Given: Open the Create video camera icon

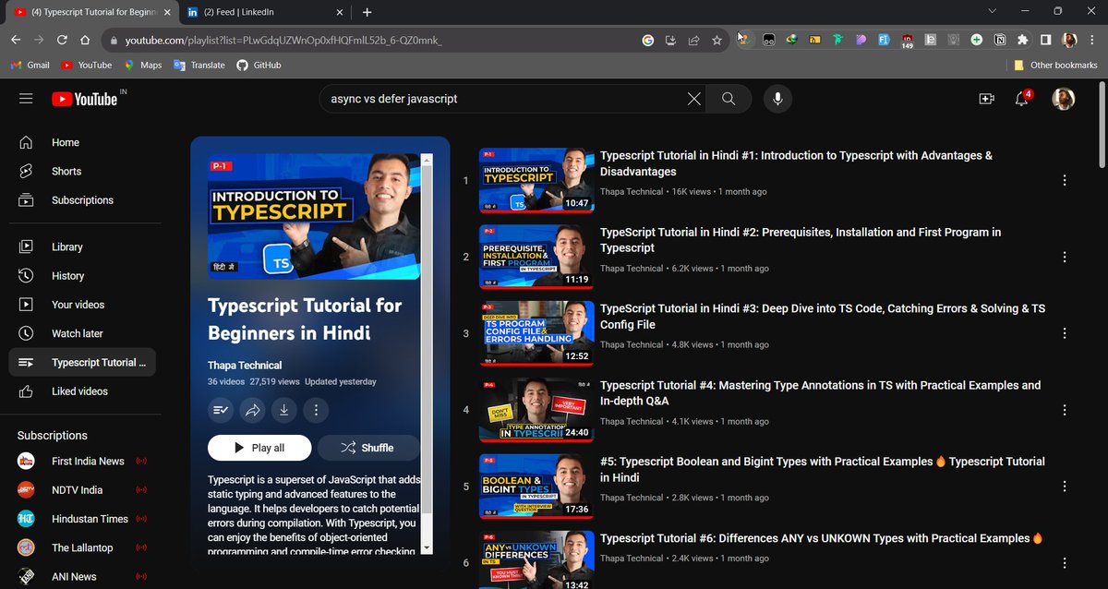Looking at the screenshot, I should (986, 99).
